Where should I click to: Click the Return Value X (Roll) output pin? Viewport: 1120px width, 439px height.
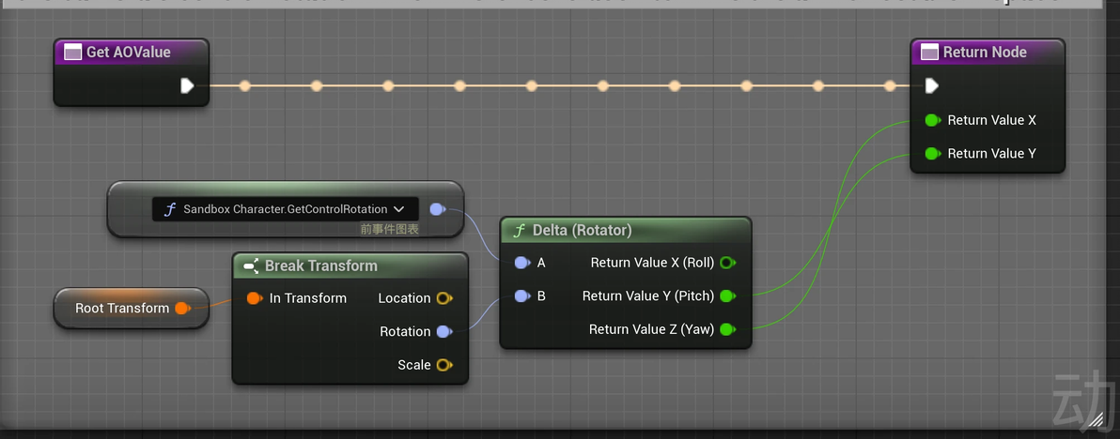(727, 263)
